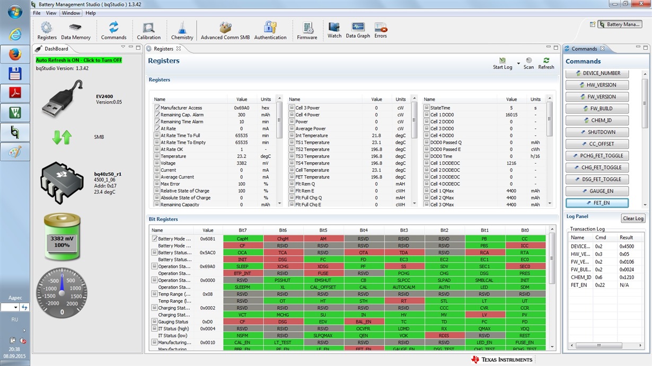Click the Battery Management perspective button
Screen dimensions: 652x366
[x=620, y=24]
